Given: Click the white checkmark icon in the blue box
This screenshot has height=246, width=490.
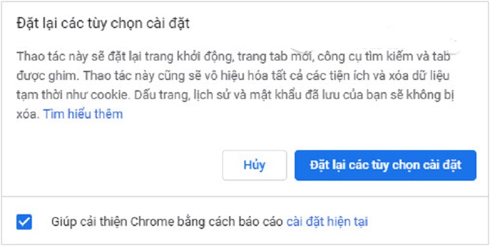Looking at the screenshot, I should 24,222.
